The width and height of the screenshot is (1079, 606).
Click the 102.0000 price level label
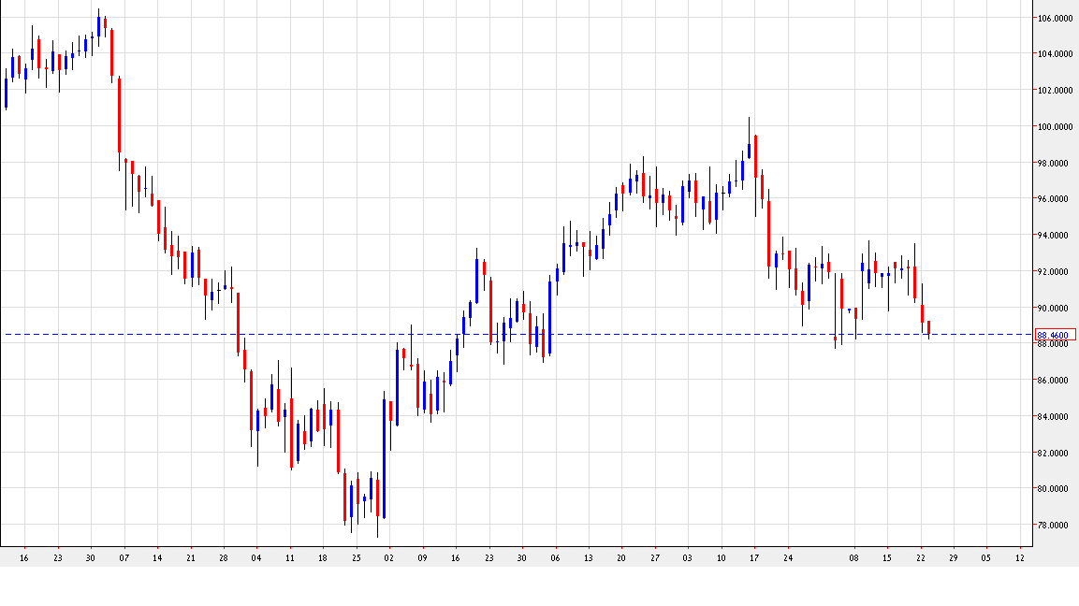pos(1055,90)
